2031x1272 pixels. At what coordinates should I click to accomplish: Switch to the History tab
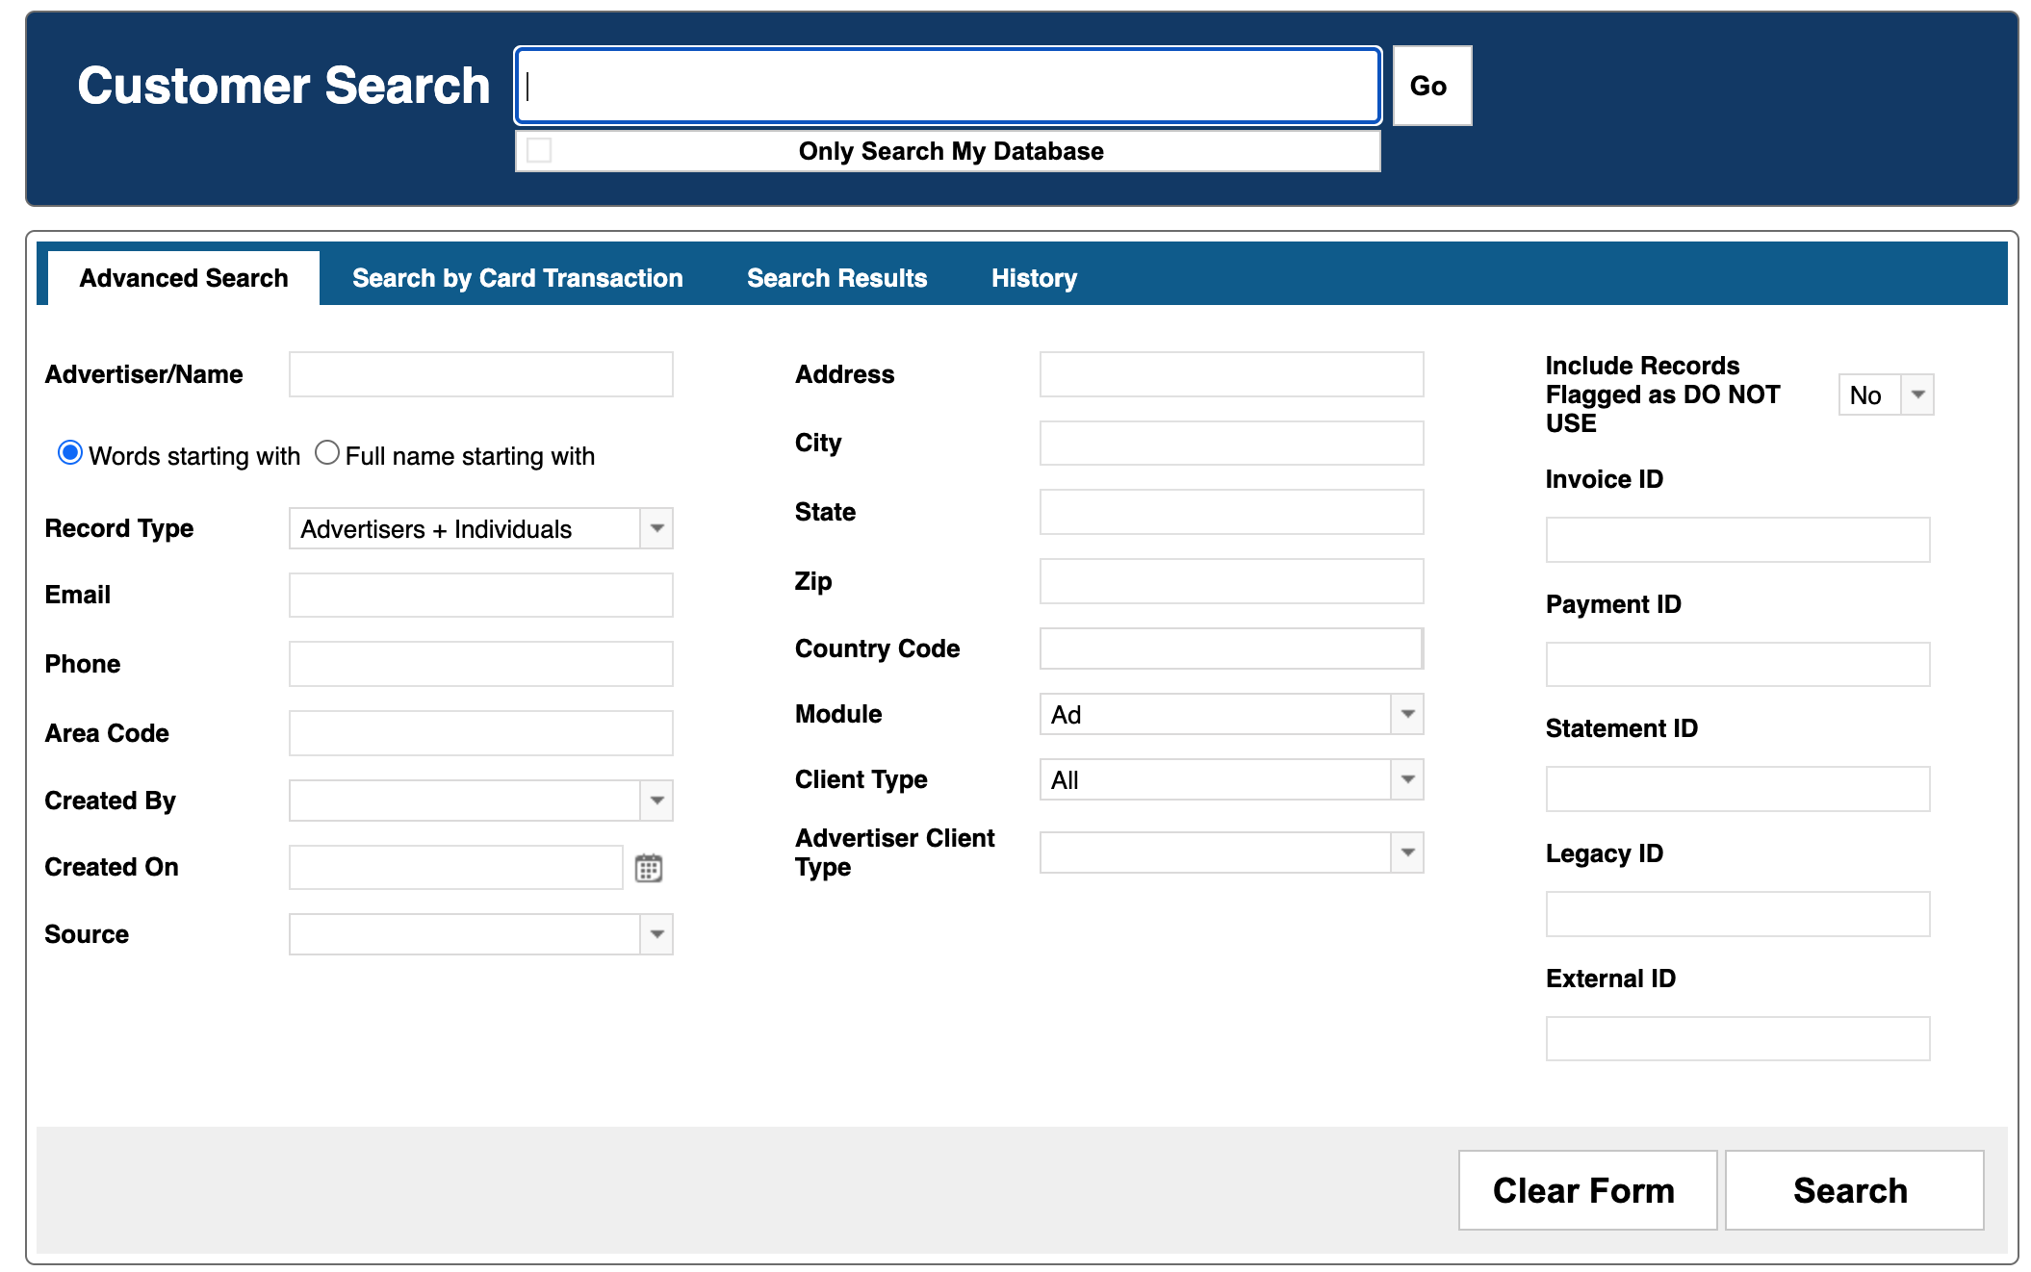pyautogui.click(x=1034, y=278)
